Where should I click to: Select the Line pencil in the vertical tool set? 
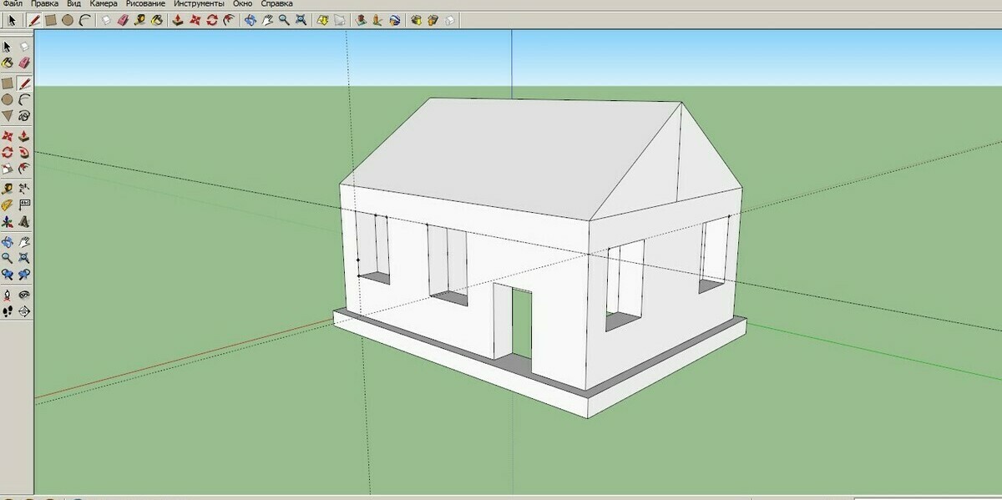point(24,83)
